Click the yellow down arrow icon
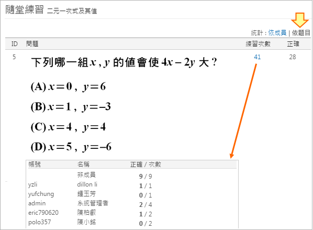313x230 pixels. (300, 20)
